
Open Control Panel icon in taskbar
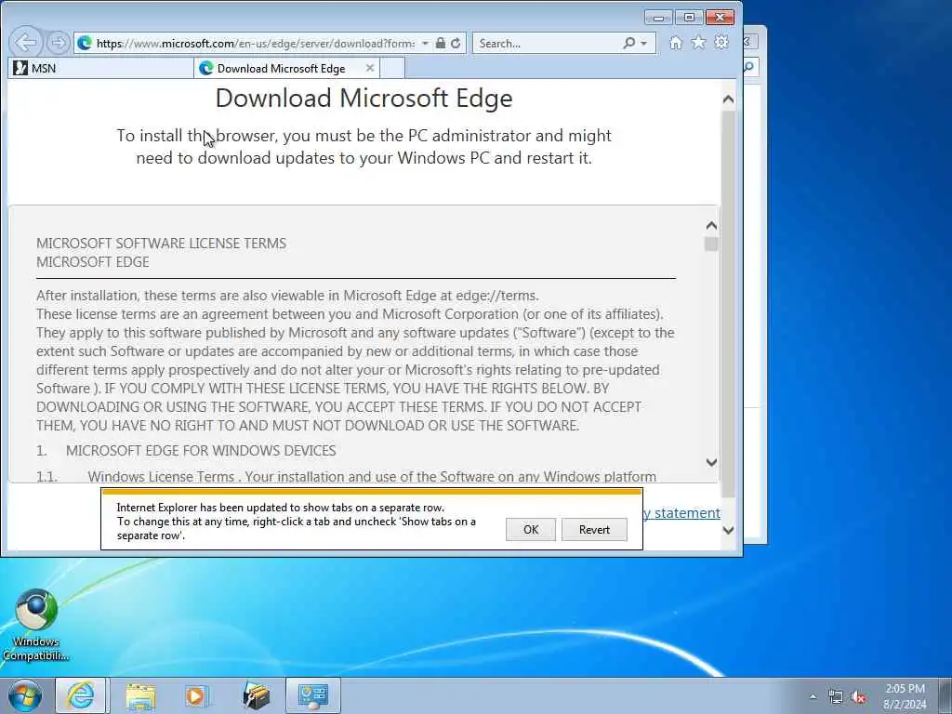click(313, 695)
